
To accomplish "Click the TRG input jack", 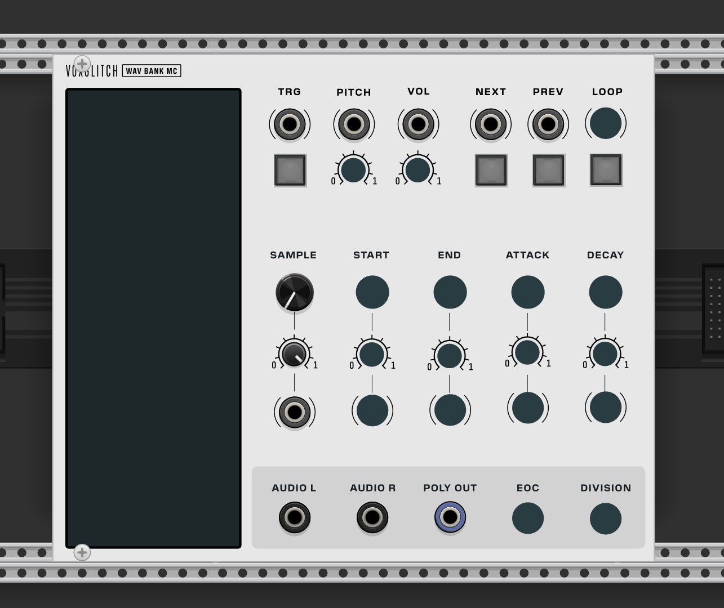I will 290,124.
